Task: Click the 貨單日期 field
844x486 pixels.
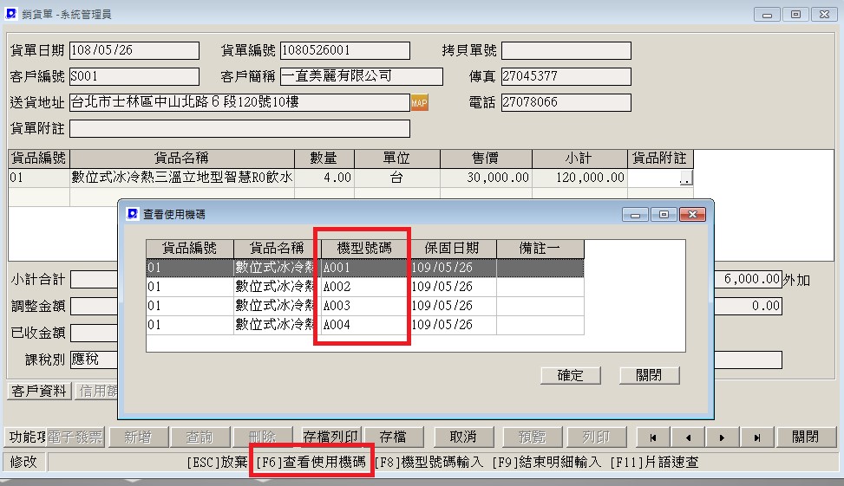Action: (x=134, y=50)
